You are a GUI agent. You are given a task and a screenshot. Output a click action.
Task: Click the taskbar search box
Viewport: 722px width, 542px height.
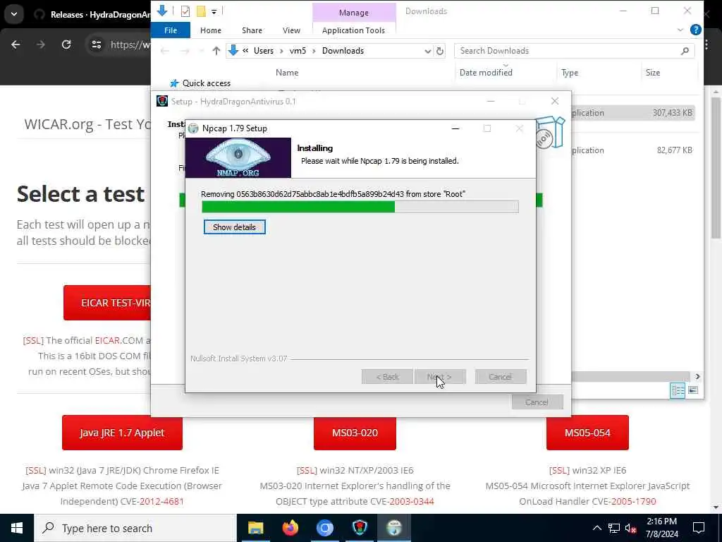click(x=135, y=528)
